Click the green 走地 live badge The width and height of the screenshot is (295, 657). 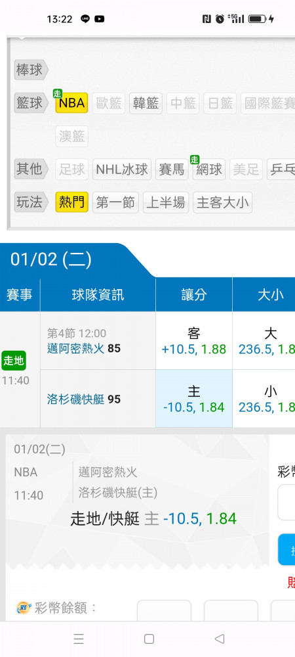point(14,360)
